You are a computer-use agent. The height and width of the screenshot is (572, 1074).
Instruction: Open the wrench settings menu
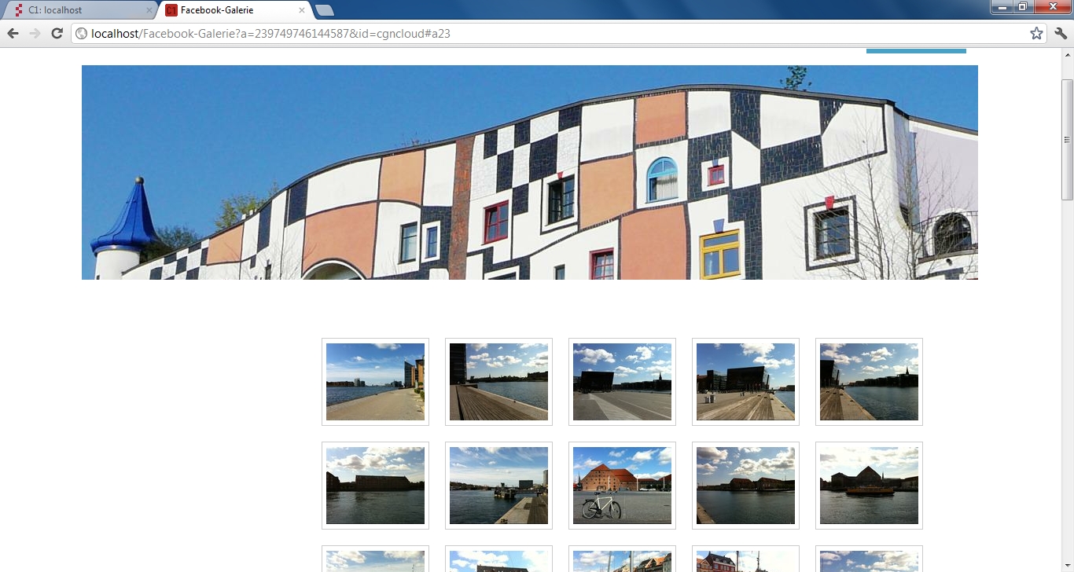[x=1061, y=33]
